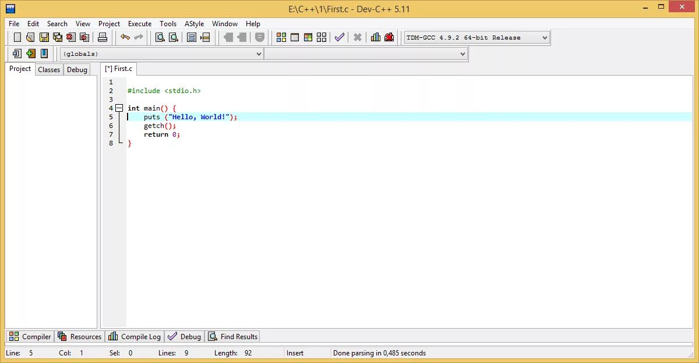699x363 pixels.
Task: Click the return 0; code line
Action: 162,134
